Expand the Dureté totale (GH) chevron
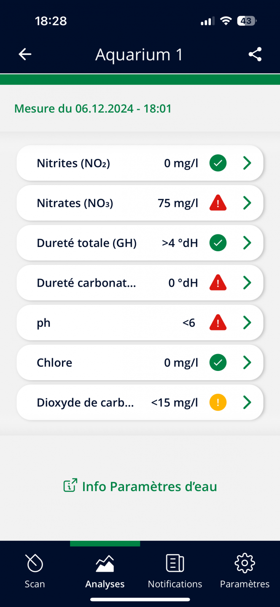The width and height of the screenshot is (280, 607). (x=247, y=243)
